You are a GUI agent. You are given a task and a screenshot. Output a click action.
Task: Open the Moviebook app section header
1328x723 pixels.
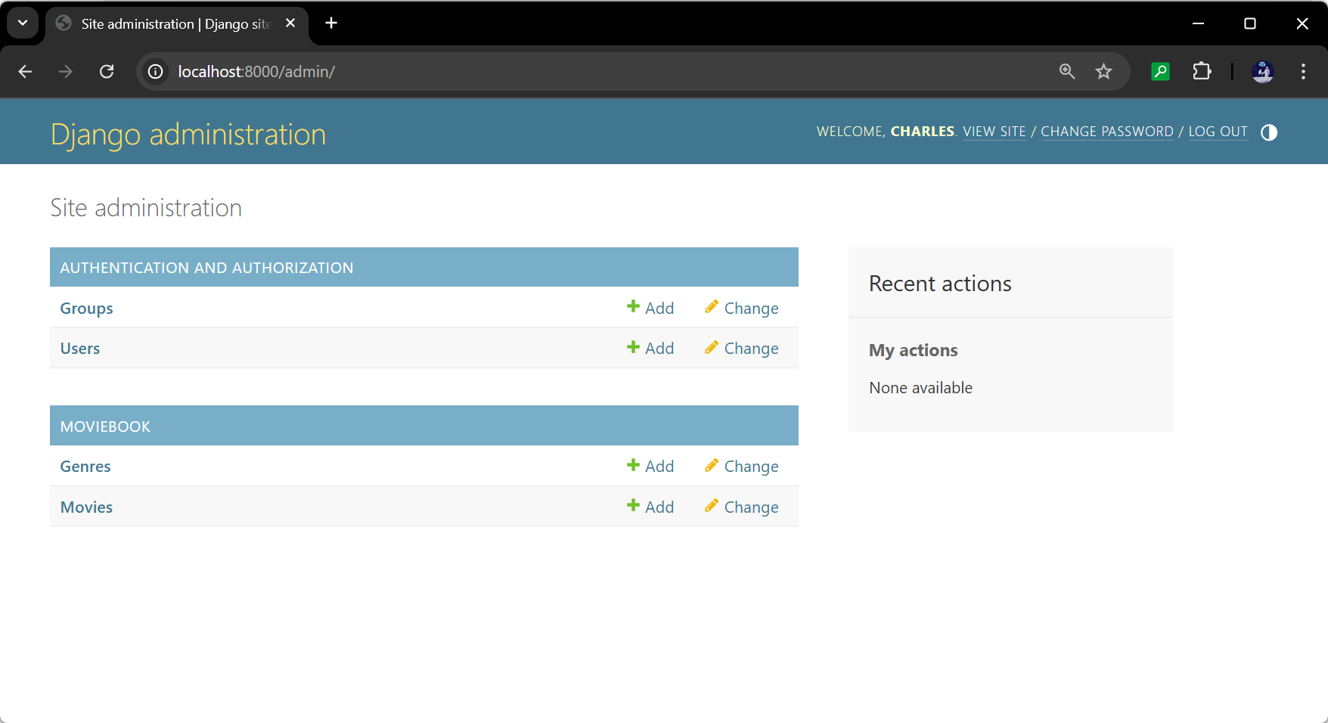point(105,427)
